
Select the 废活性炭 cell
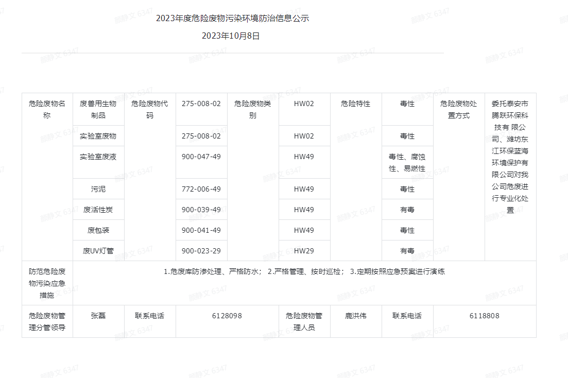(98, 210)
